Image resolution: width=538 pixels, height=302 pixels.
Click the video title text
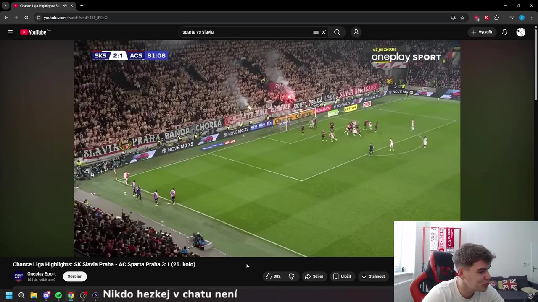(x=104, y=264)
